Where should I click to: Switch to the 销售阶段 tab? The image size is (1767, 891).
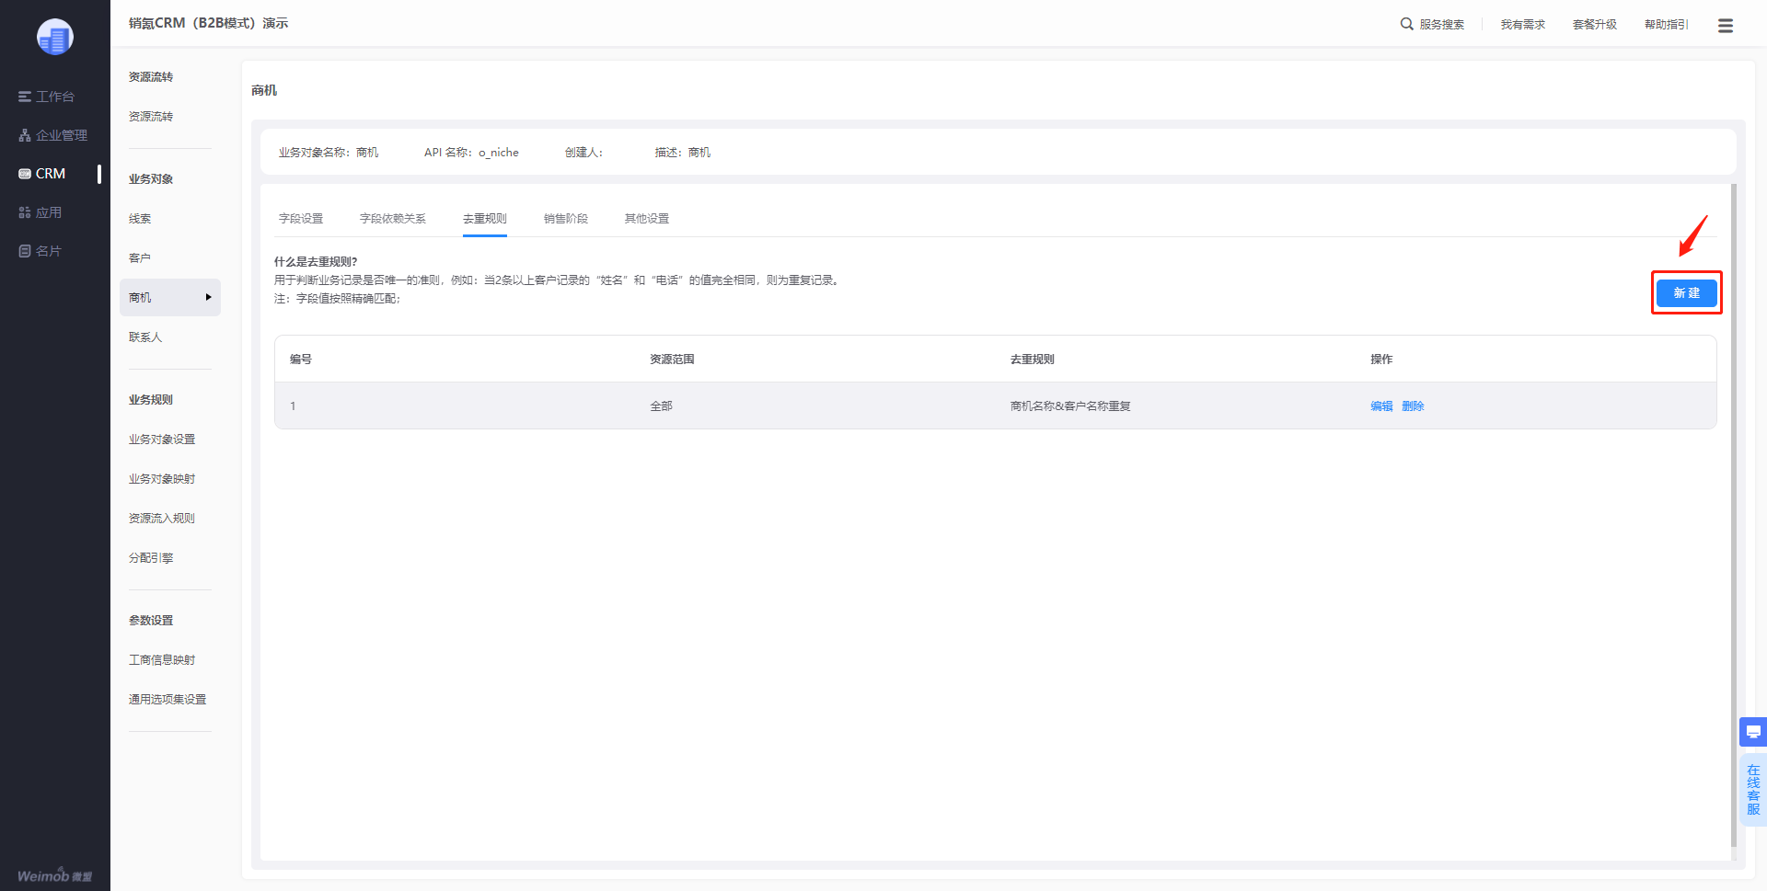[566, 219]
